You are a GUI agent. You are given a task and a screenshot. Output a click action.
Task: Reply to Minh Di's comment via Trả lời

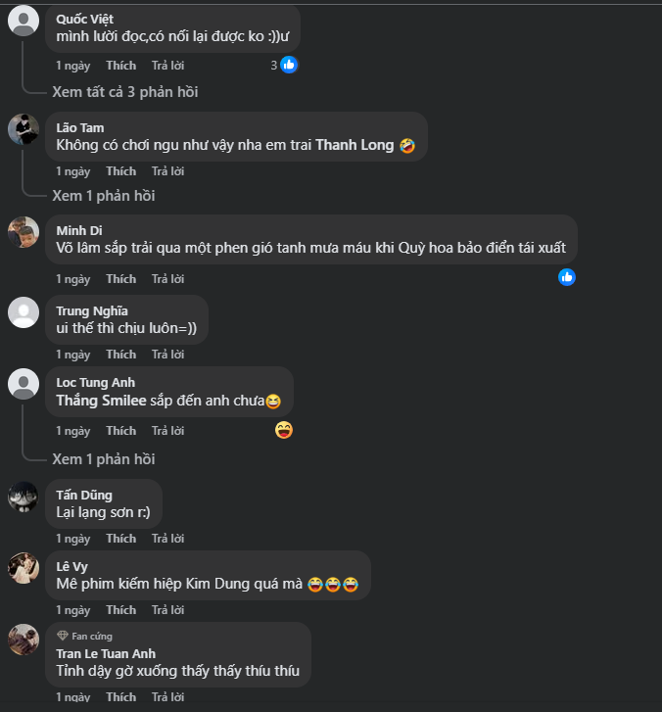point(167,279)
